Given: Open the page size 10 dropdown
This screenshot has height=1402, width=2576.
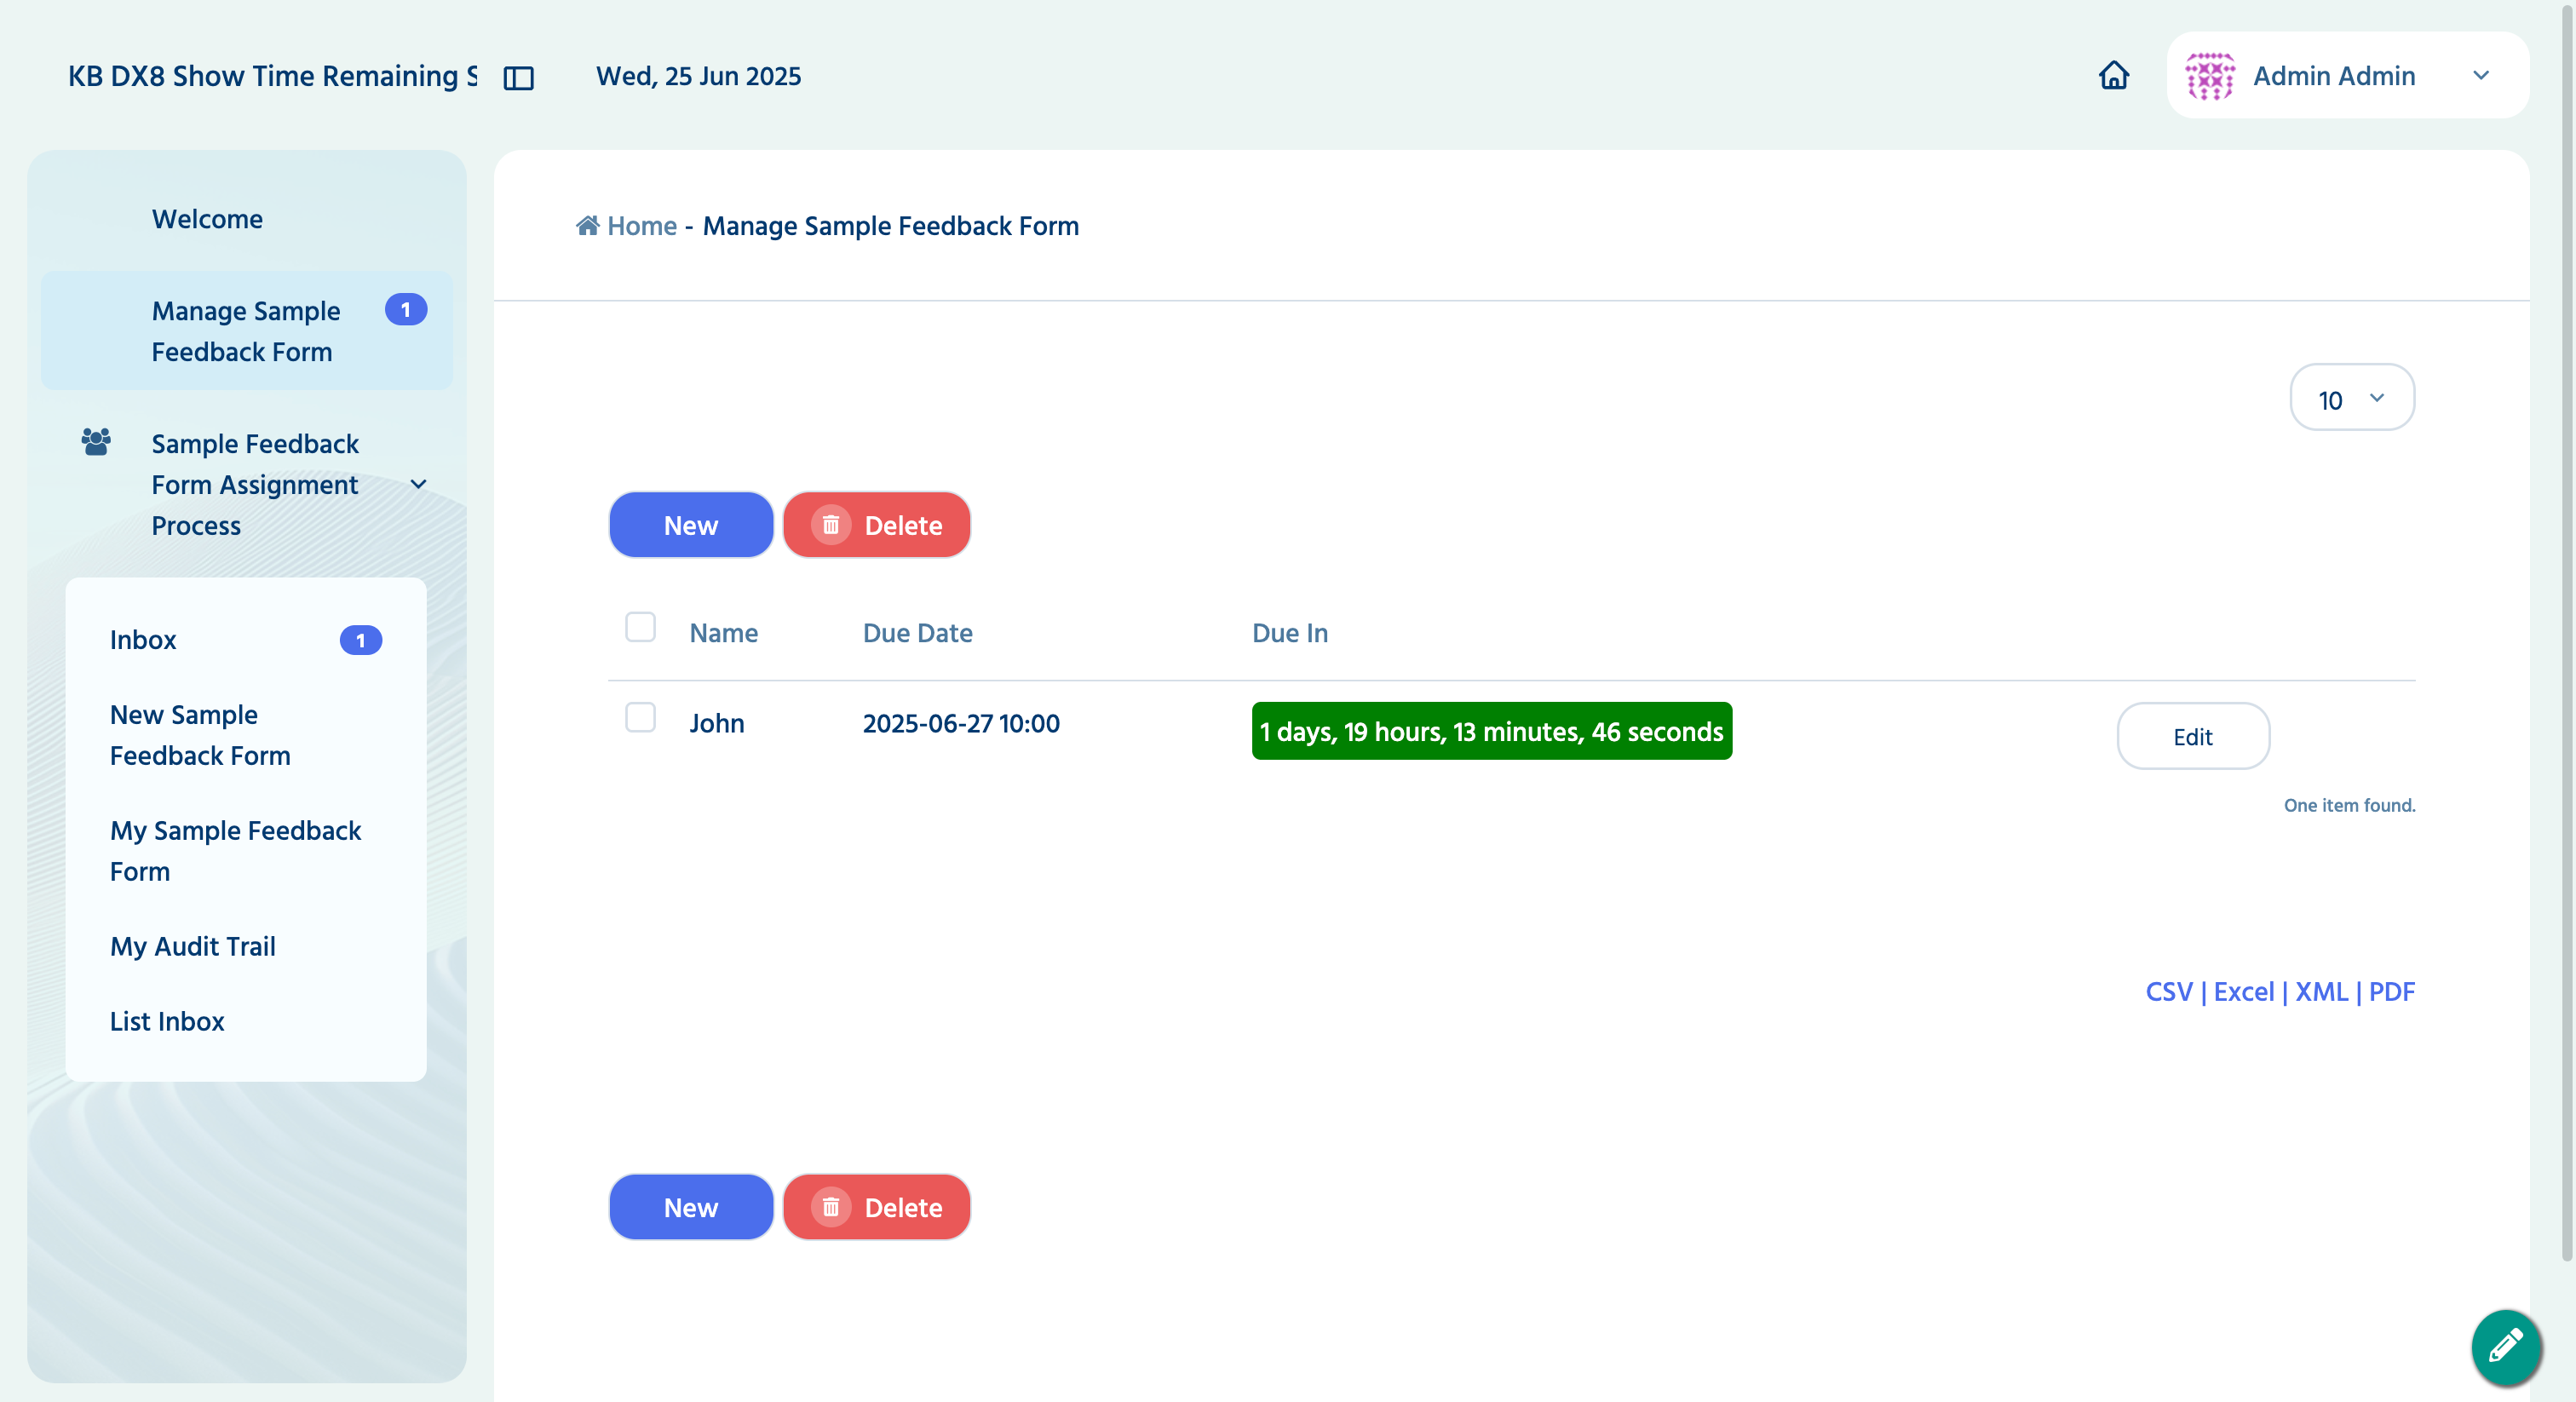Looking at the screenshot, I should (x=2351, y=398).
